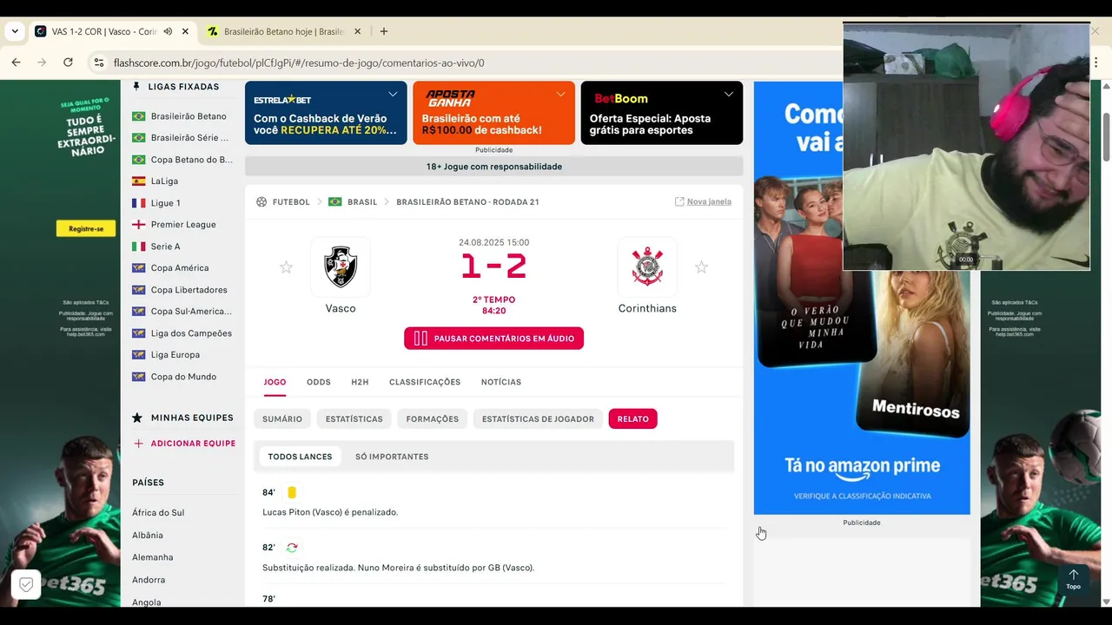Click the Brasil breadcrumb with flag
1112x625 pixels.
pos(353,202)
